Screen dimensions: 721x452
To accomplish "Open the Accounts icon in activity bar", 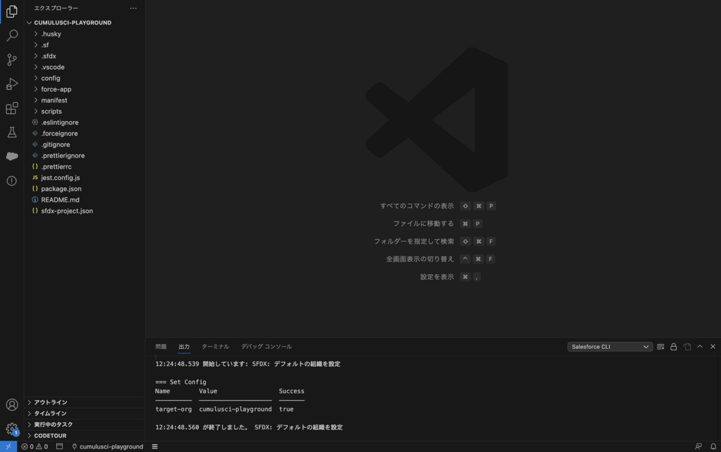I will click(x=11, y=405).
